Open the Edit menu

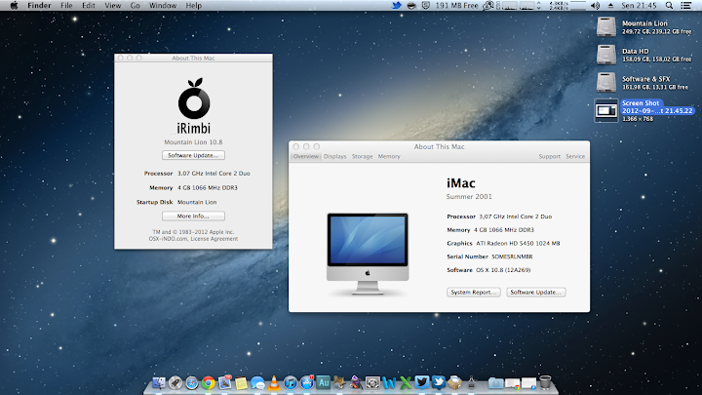point(89,6)
